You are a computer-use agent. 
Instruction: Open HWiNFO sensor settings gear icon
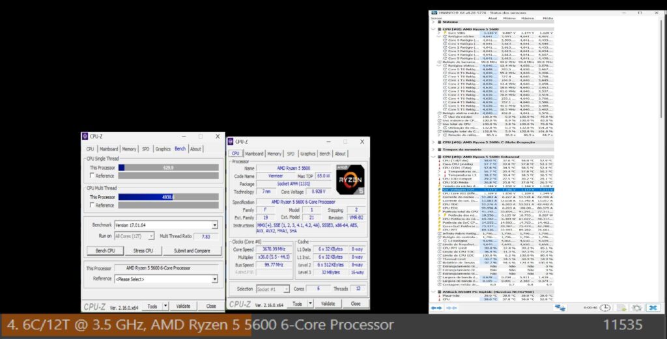click(x=637, y=308)
